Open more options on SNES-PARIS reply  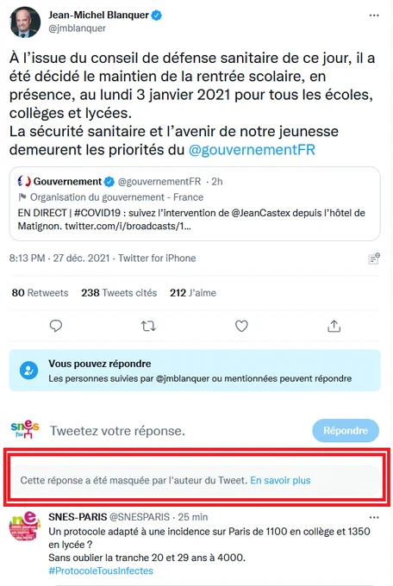pyautogui.click(x=374, y=518)
